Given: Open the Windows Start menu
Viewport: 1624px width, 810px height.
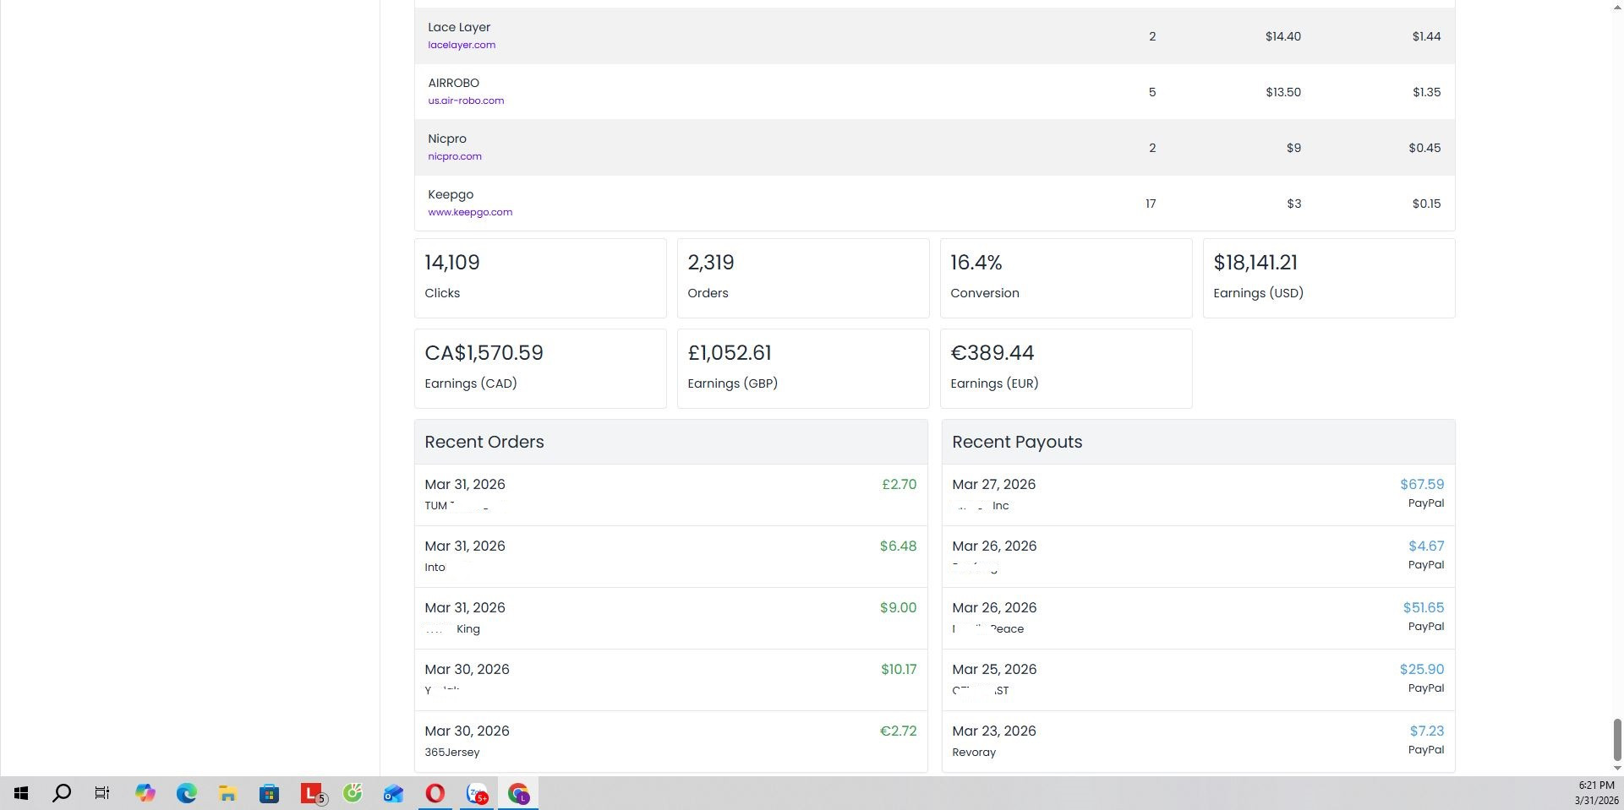Looking at the screenshot, I should (x=21, y=793).
